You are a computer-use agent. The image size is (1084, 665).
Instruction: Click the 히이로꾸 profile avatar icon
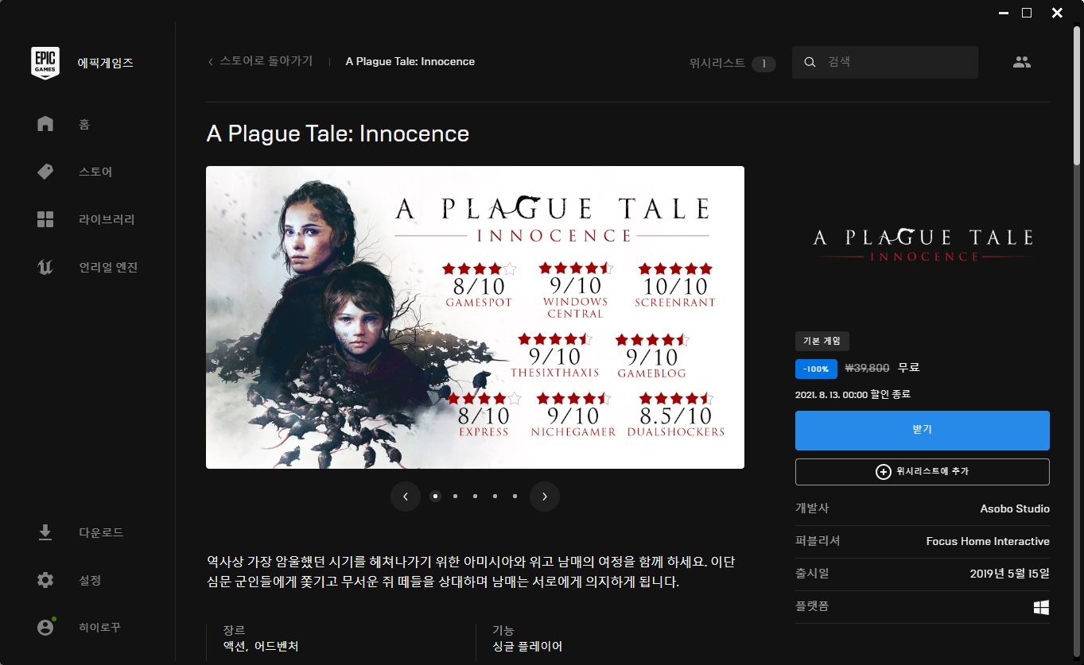tap(45, 627)
